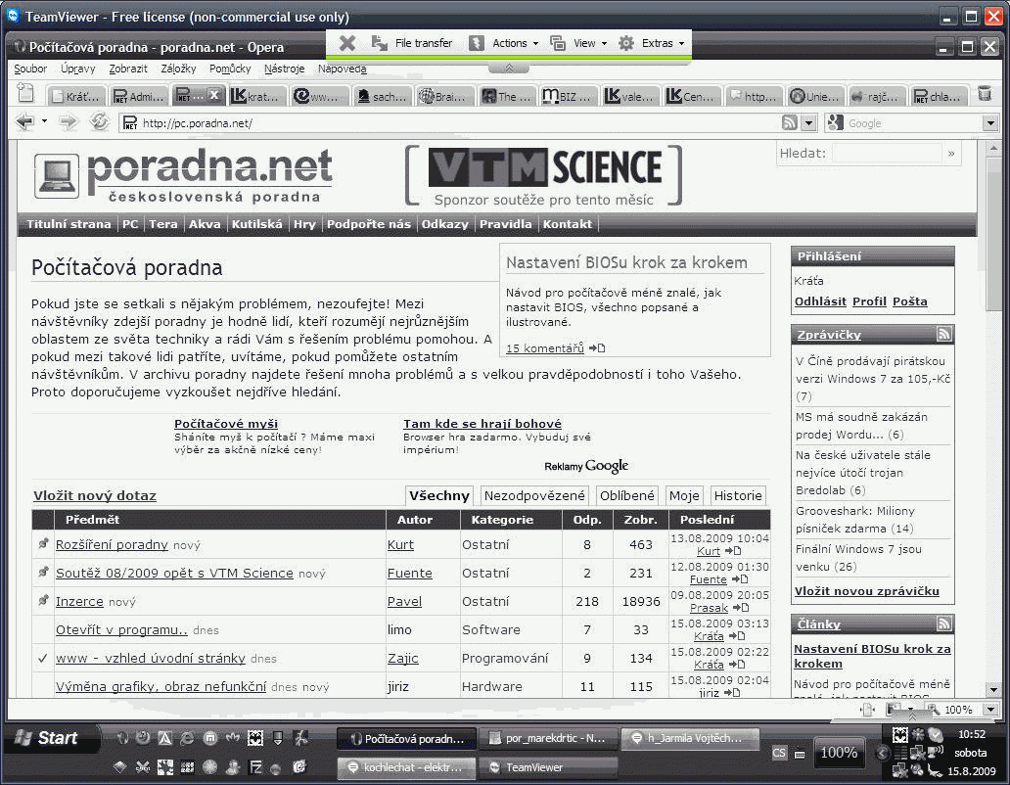Viewport: 1010px width, 785px height.
Task: Click the poradna.net laptop logo icon
Action: 57,175
